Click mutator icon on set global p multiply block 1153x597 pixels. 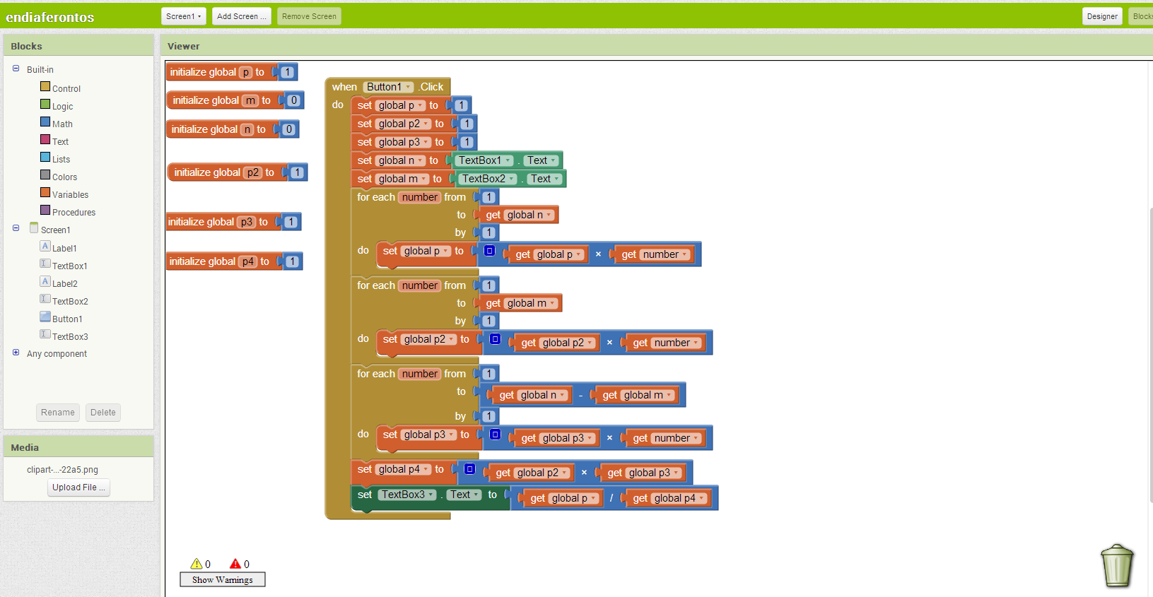click(x=489, y=250)
